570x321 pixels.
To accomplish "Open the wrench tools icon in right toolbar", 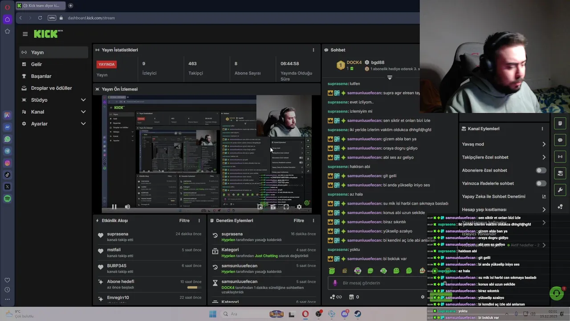I will (560, 190).
